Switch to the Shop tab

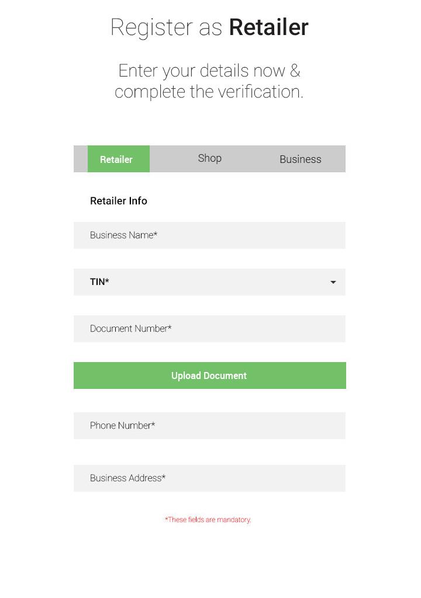pos(209,158)
